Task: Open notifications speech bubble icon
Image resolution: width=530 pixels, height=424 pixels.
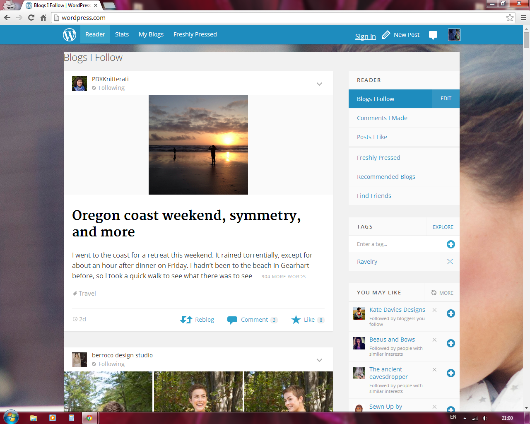Action: (x=433, y=35)
